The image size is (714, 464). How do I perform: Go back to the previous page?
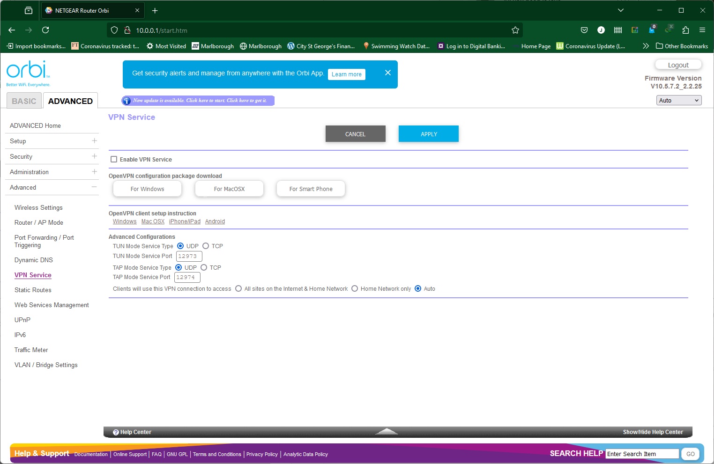pyautogui.click(x=12, y=30)
